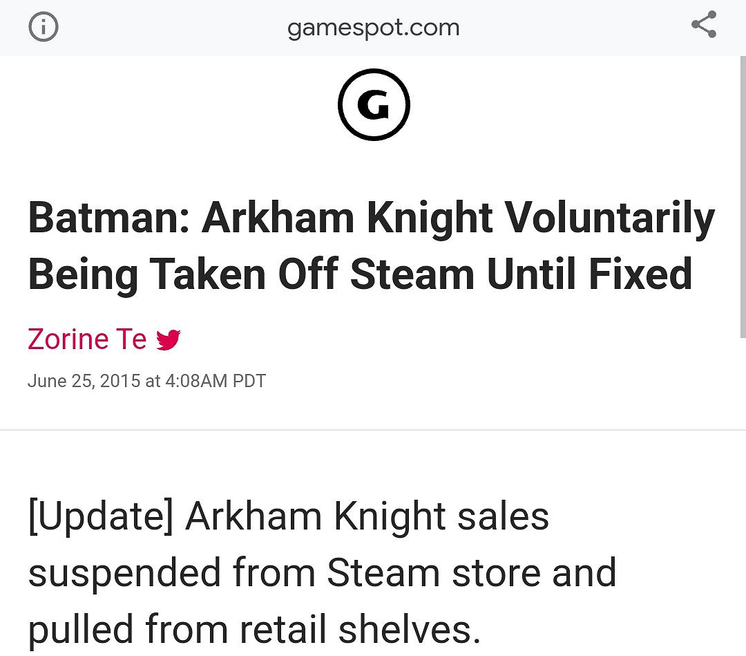Click the "June 25, 2015" publication date
Image resolution: width=746 pixels, height=656 pixels.
coord(84,381)
